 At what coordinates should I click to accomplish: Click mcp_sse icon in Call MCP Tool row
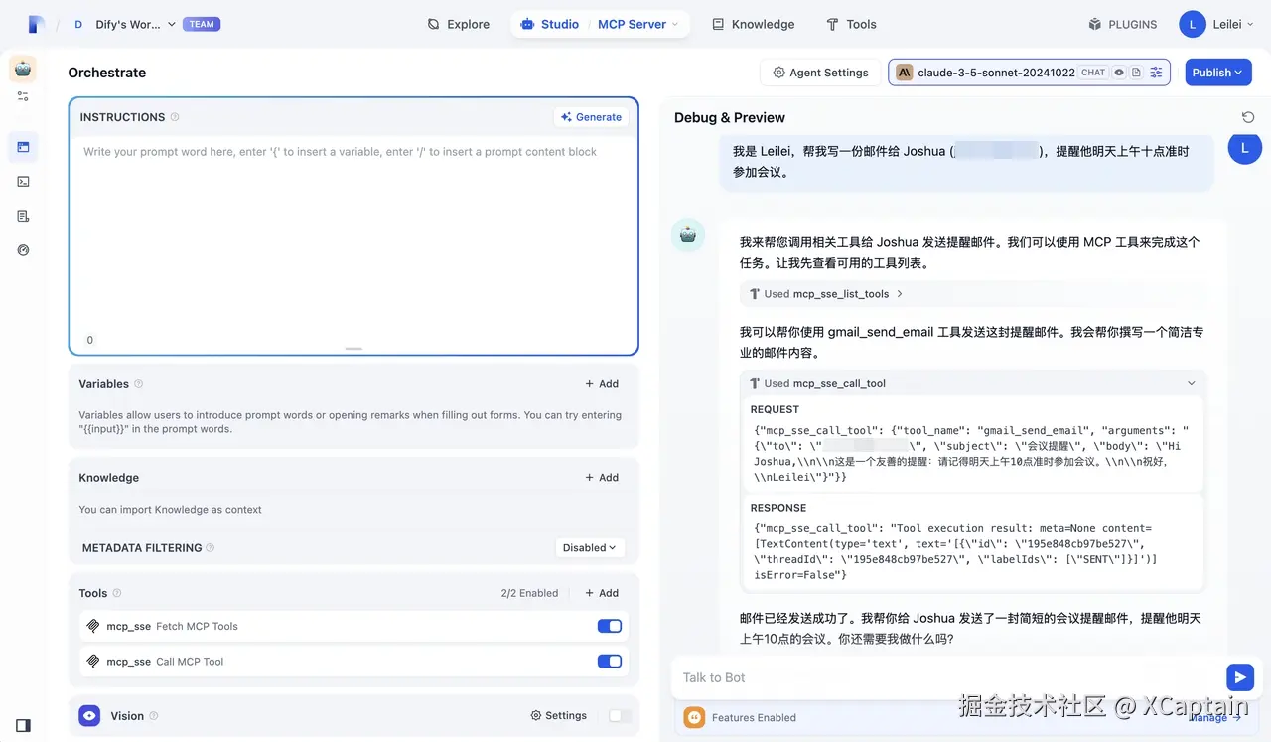pos(93,662)
